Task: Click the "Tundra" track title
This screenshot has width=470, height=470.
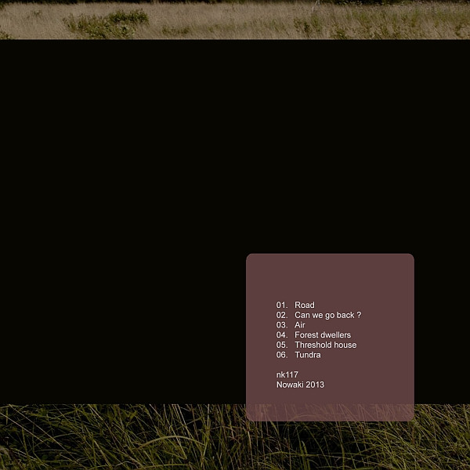Action: (x=307, y=355)
